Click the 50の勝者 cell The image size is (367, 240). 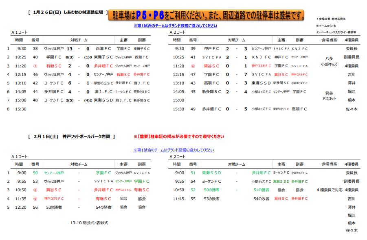click(x=211, y=190)
